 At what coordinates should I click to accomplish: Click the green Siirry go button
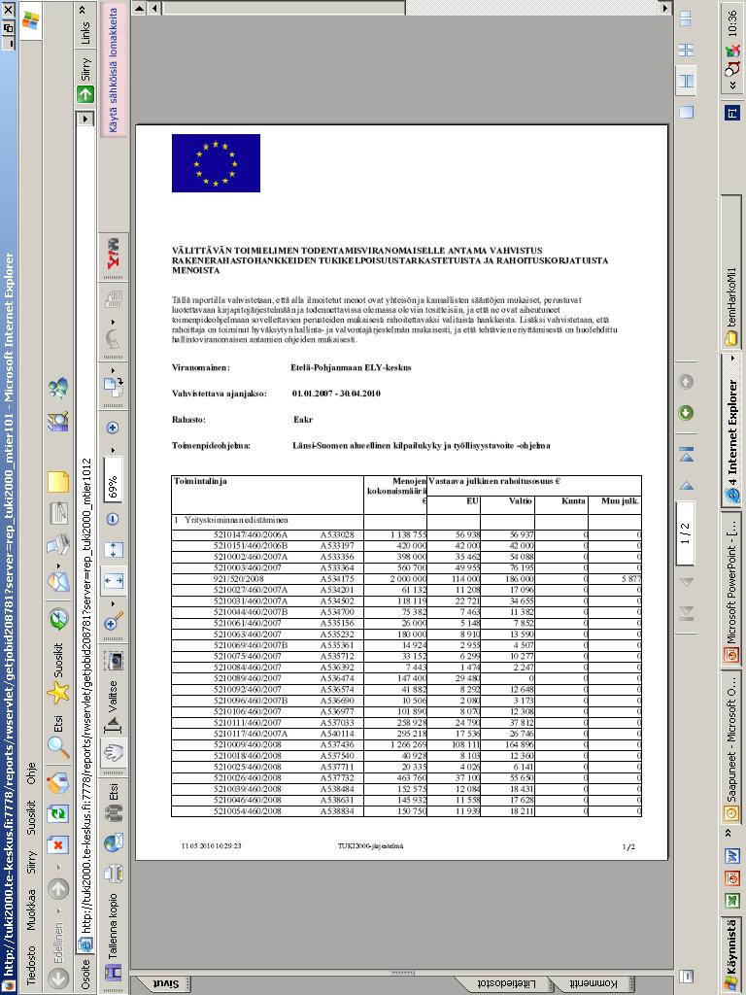pos(85,80)
